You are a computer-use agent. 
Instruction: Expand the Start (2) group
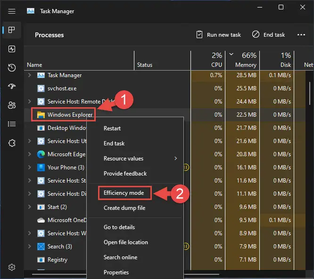coord(30,207)
